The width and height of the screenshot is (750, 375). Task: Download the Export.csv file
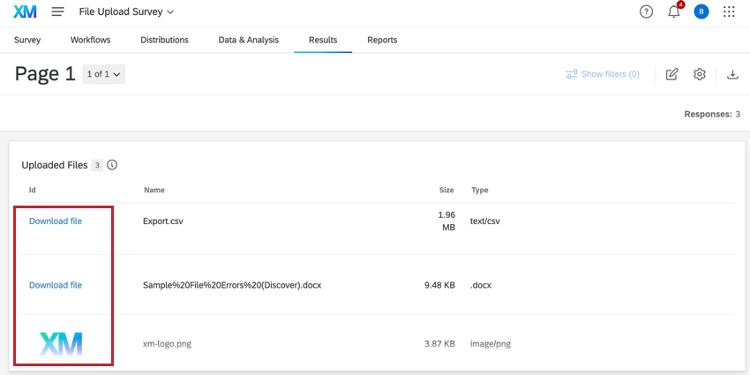(x=56, y=221)
